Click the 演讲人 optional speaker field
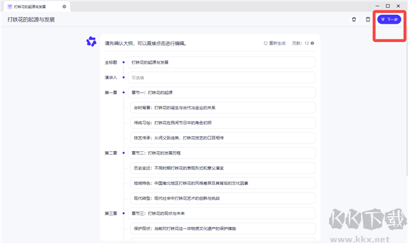 (222, 77)
